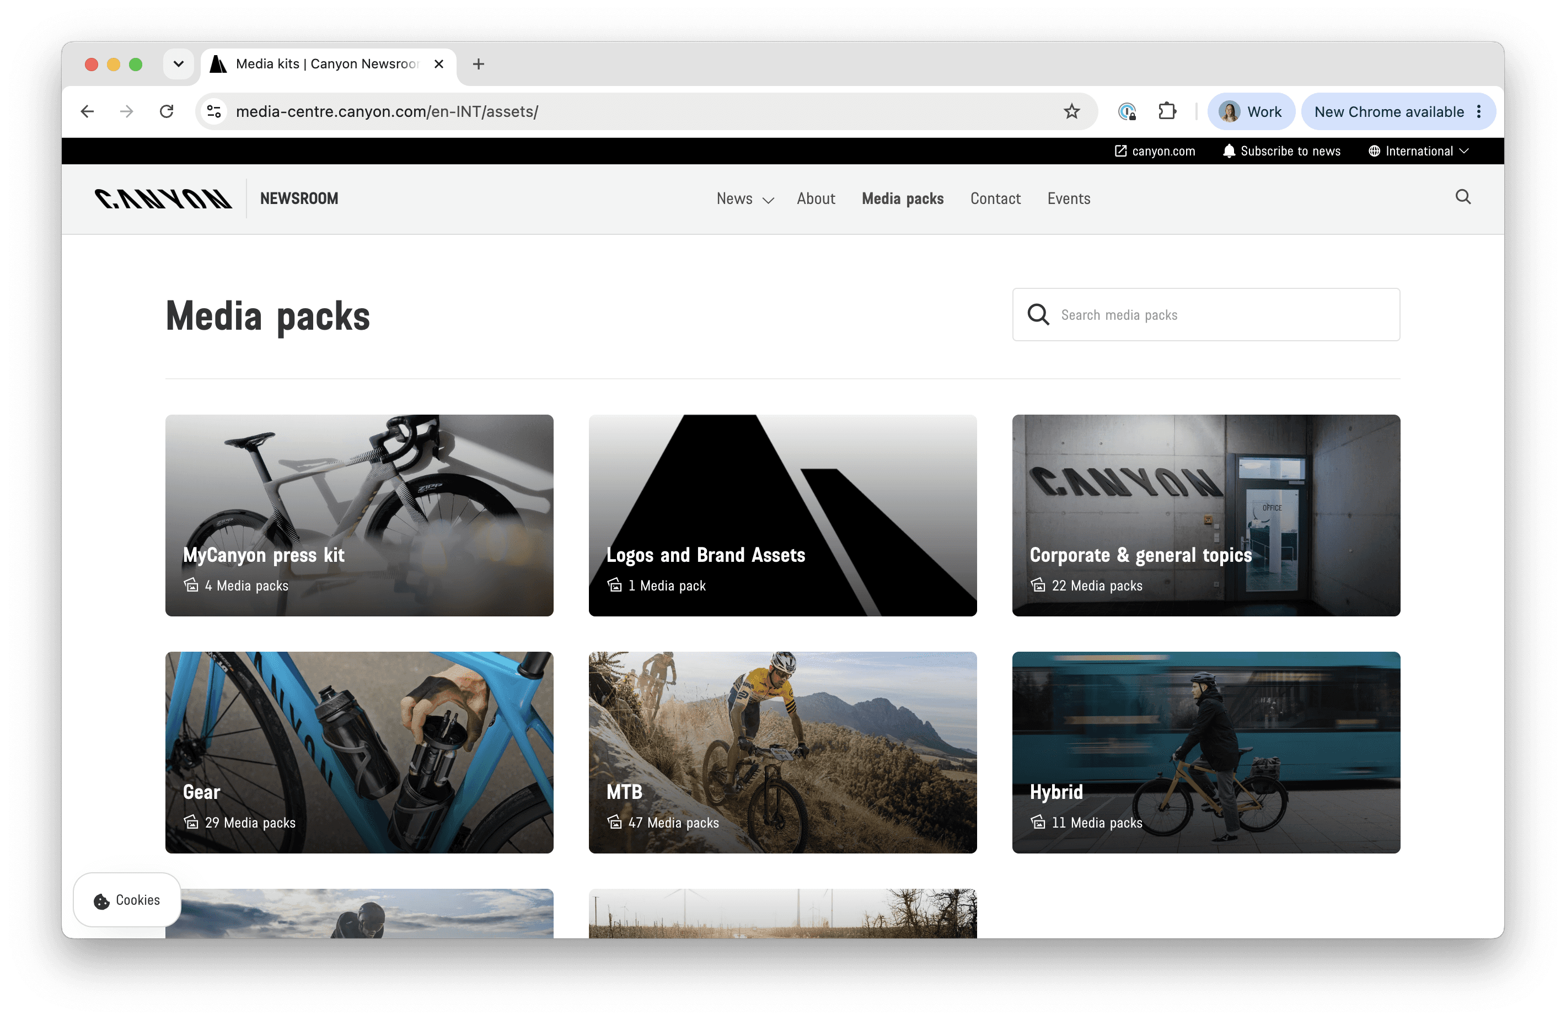Open a new tab with the plus icon
This screenshot has width=1566, height=1020.
click(x=479, y=64)
